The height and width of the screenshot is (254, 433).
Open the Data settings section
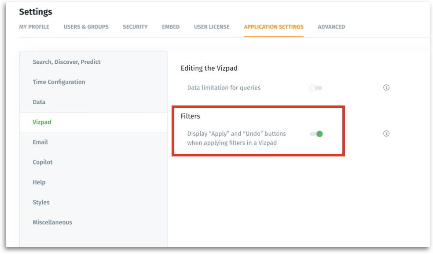[39, 102]
